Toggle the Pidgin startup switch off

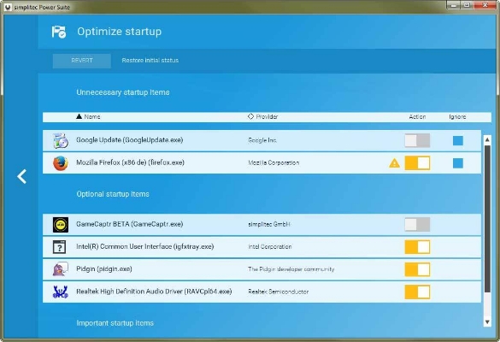417,269
